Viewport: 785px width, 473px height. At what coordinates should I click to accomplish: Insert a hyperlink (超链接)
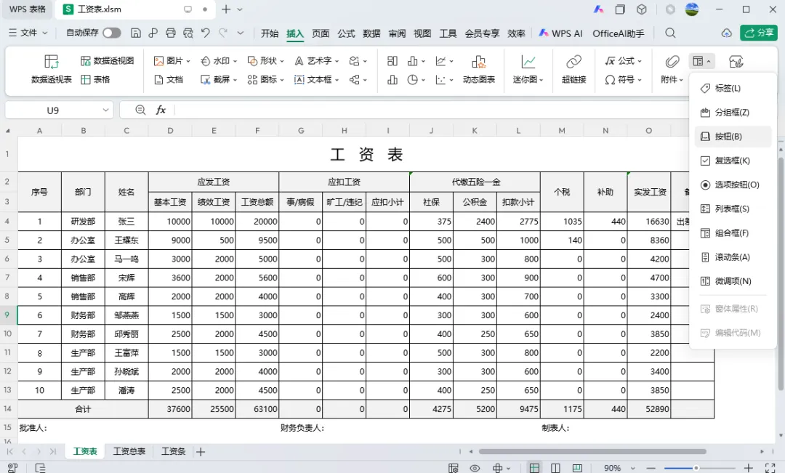point(573,70)
